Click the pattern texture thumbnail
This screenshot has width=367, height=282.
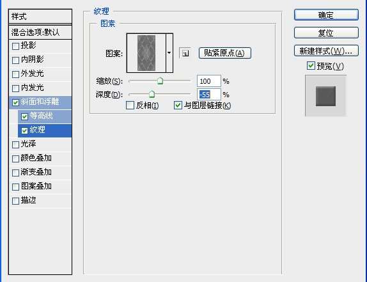click(146, 53)
